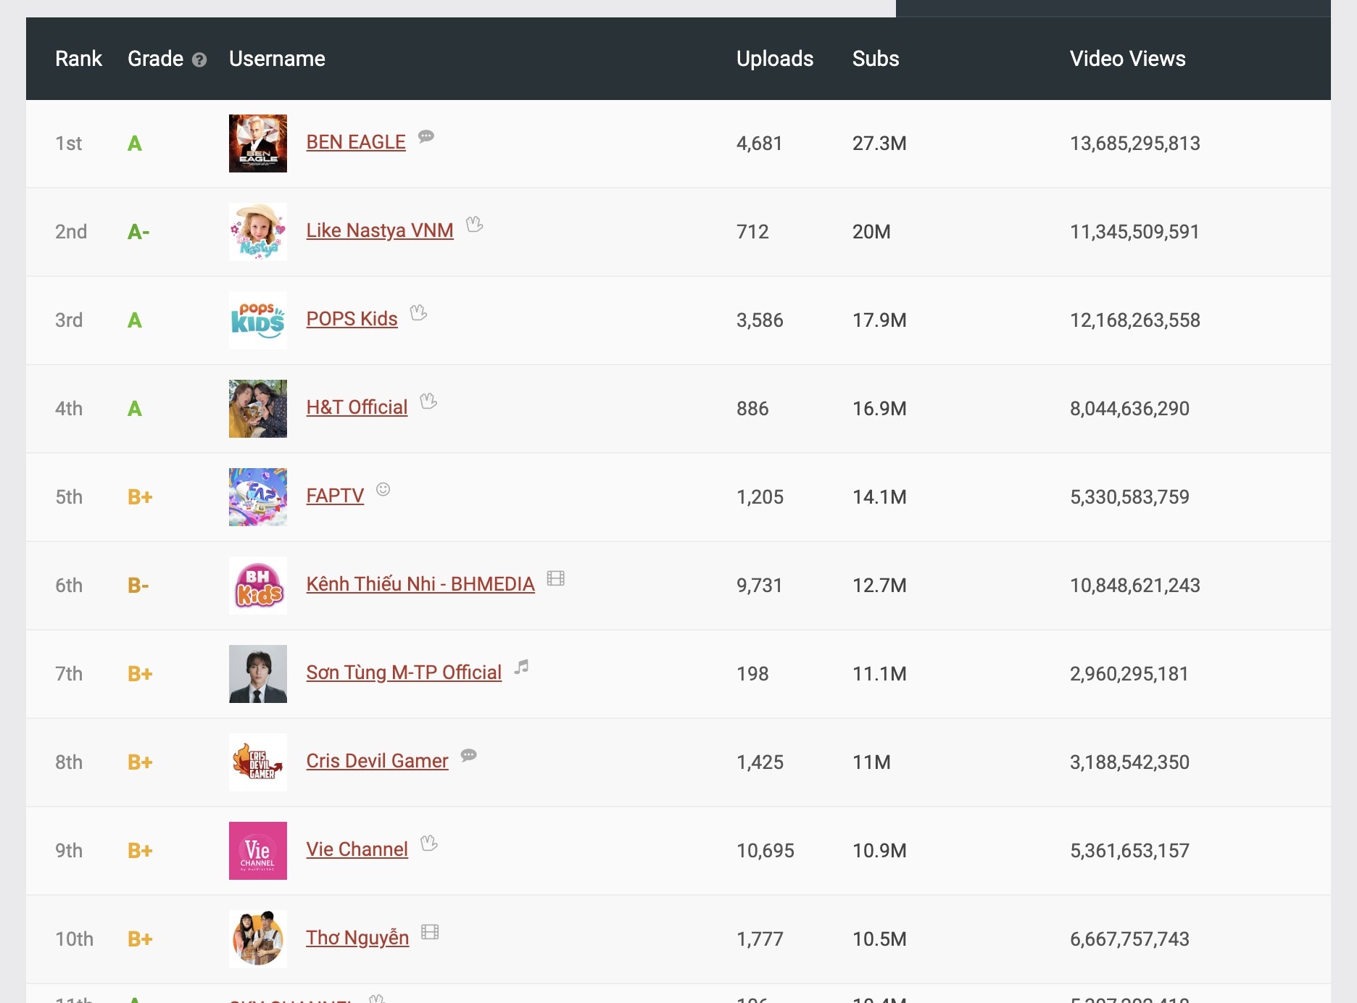Click the FAPTV channel avatar image
The height and width of the screenshot is (1003, 1357).
tap(258, 497)
